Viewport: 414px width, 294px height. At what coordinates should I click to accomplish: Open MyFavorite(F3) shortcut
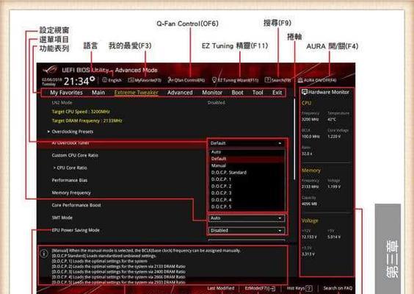pyautogui.click(x=145, y=80)
